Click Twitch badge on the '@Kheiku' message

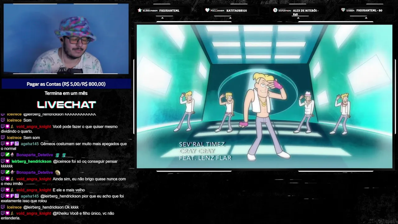tap(3, 213)
